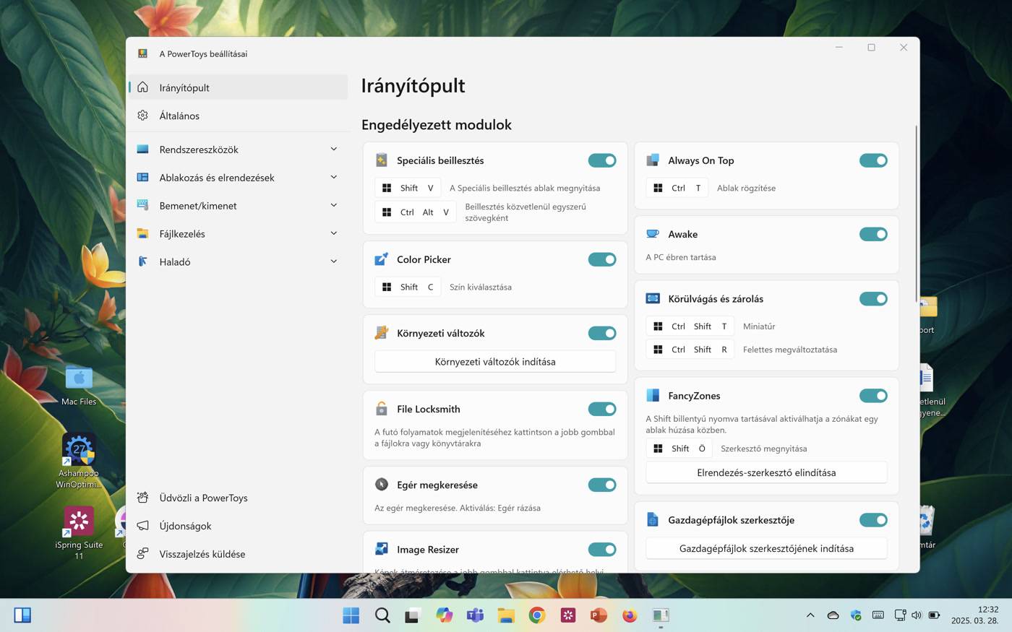
Task: Select the Ashampoo WinOptimizer desktop shortcut
Action: click(x=79, y=461)
